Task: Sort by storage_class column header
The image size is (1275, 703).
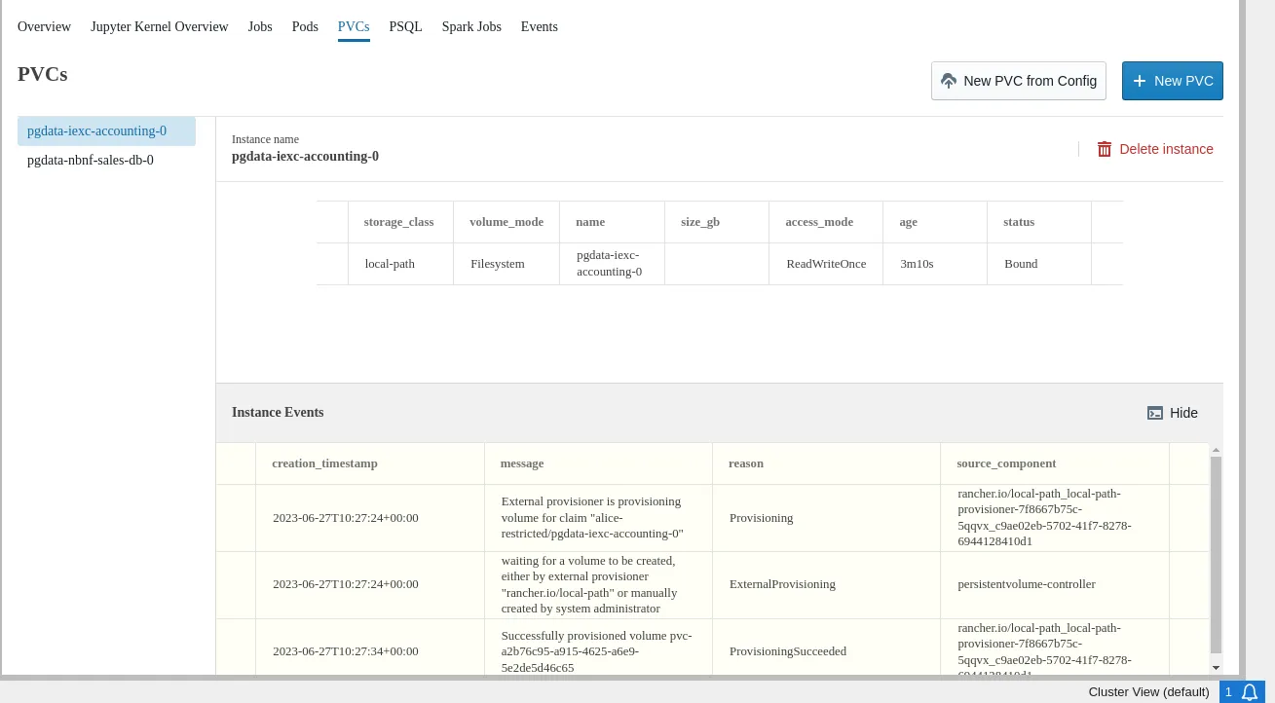Action: click(399, 222)
